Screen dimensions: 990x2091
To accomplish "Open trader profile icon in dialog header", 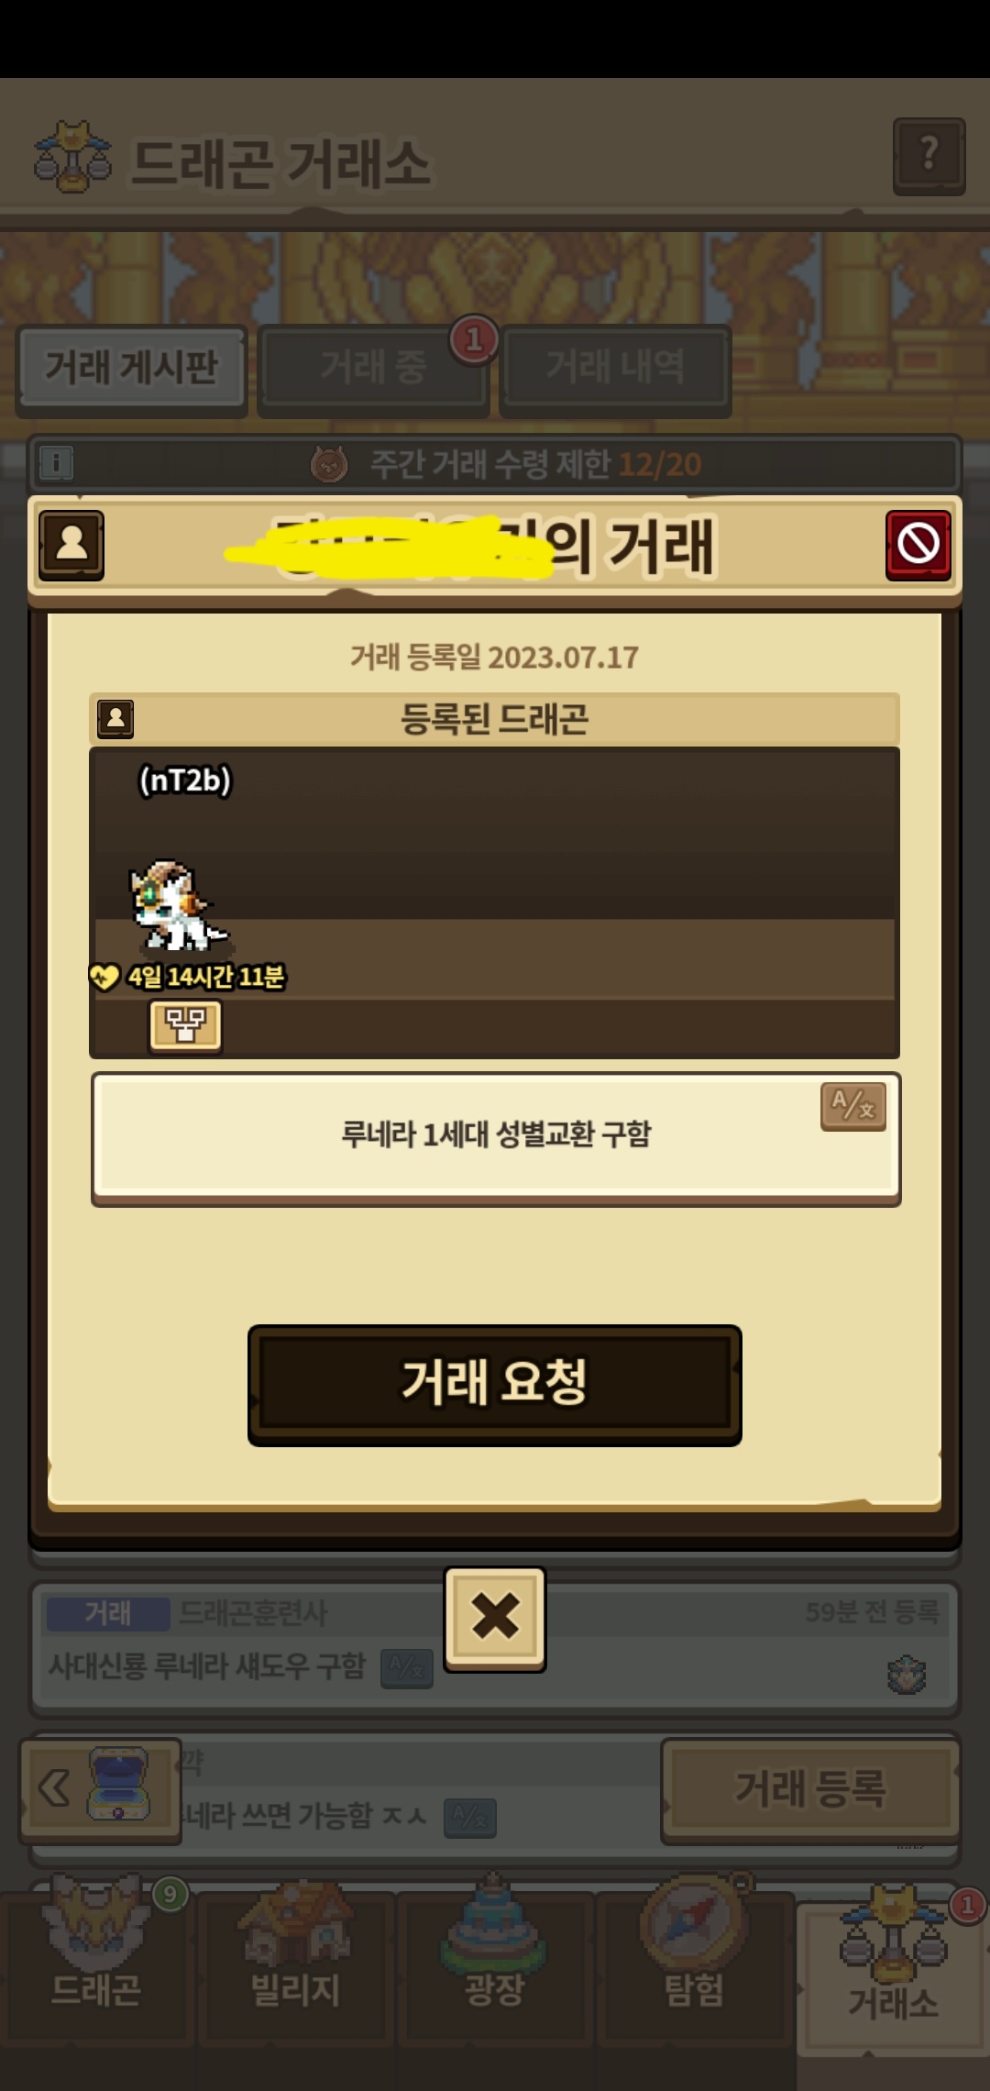I will tap(71, 545).
